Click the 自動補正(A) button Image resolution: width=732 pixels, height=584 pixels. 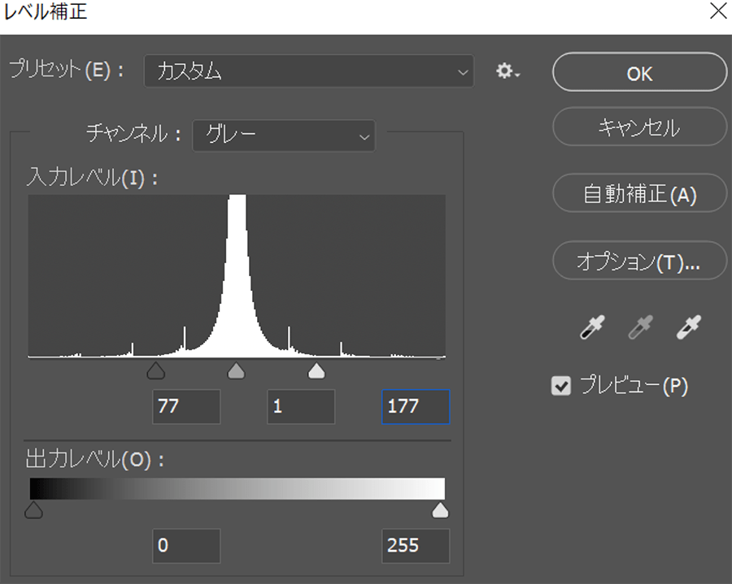click(x=639, y=193)
